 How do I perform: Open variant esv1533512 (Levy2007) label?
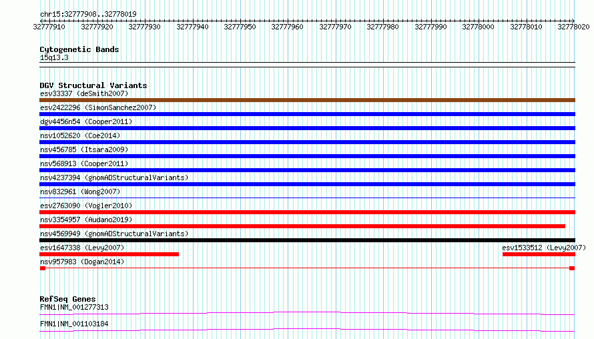click(544, 248)
